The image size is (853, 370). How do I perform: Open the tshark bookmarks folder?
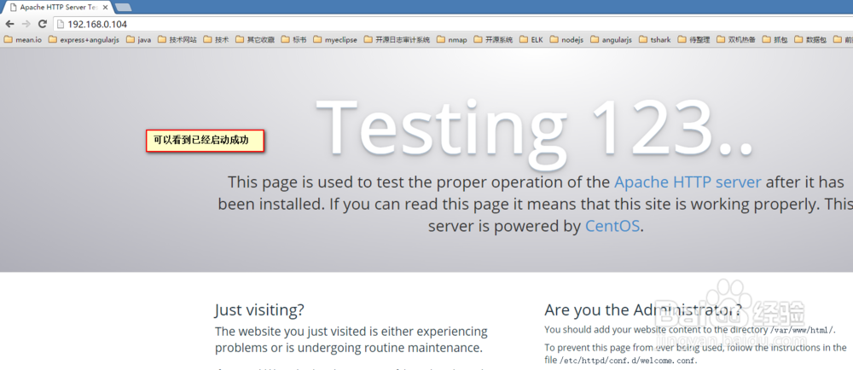[655, 40]
